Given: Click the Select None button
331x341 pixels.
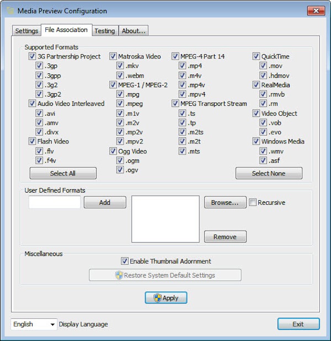Looking at the screenshot, I should coord(269,173).
